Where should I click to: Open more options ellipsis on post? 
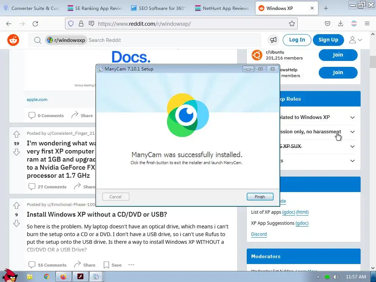131,265
